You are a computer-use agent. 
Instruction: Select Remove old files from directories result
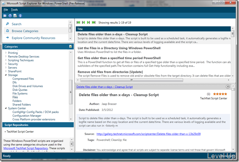153,74
